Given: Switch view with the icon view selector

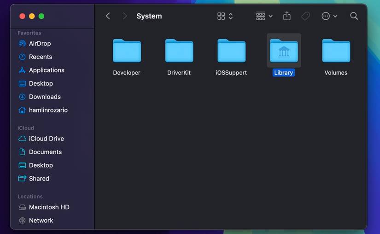Looking at the screenshot, I should click(225, 16).
